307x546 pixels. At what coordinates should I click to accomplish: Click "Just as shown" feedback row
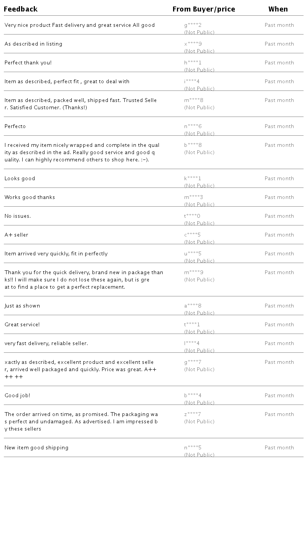click(x=22, y=306)
